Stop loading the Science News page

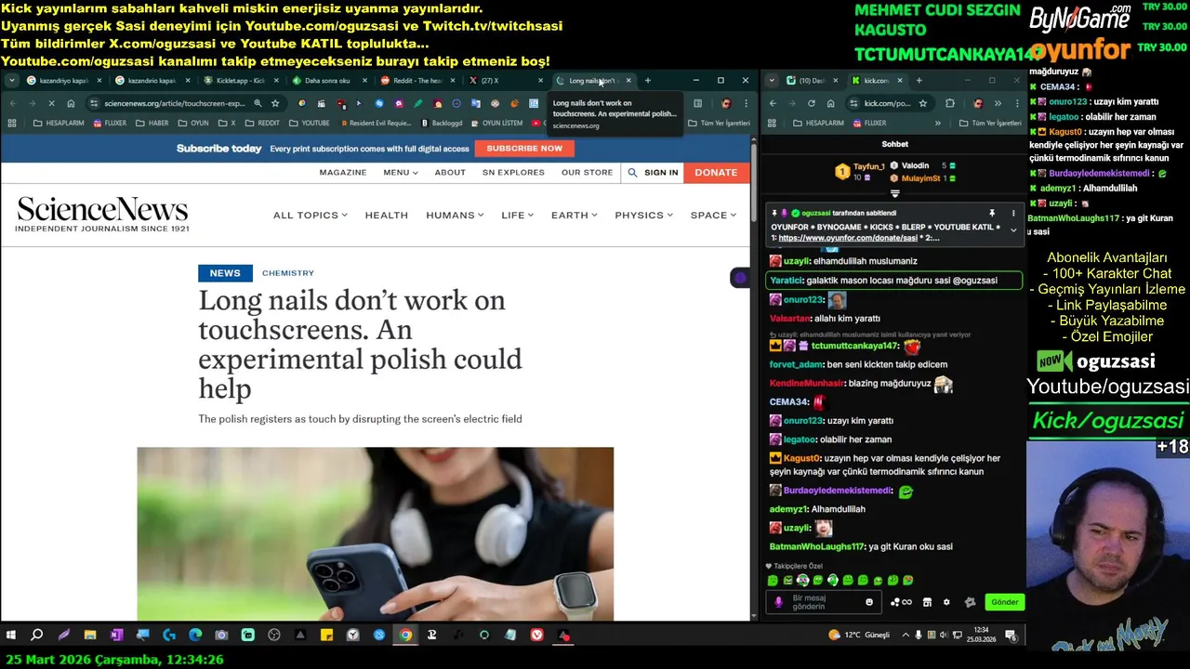tap(51, 103)
